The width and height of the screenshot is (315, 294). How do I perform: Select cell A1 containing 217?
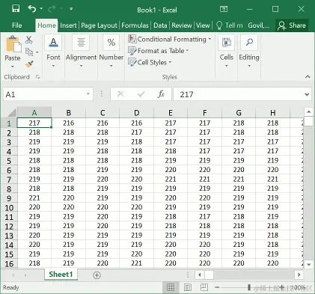coord(34,123)
